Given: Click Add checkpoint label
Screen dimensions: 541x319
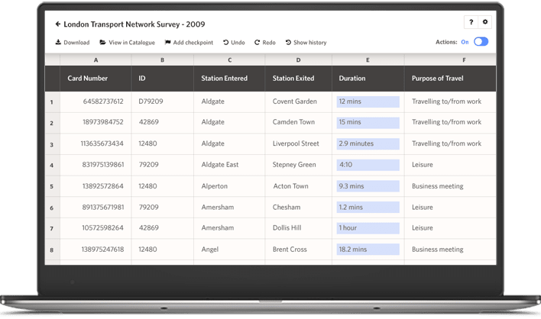Looking at the screenshot, I should tap(193, 43).
